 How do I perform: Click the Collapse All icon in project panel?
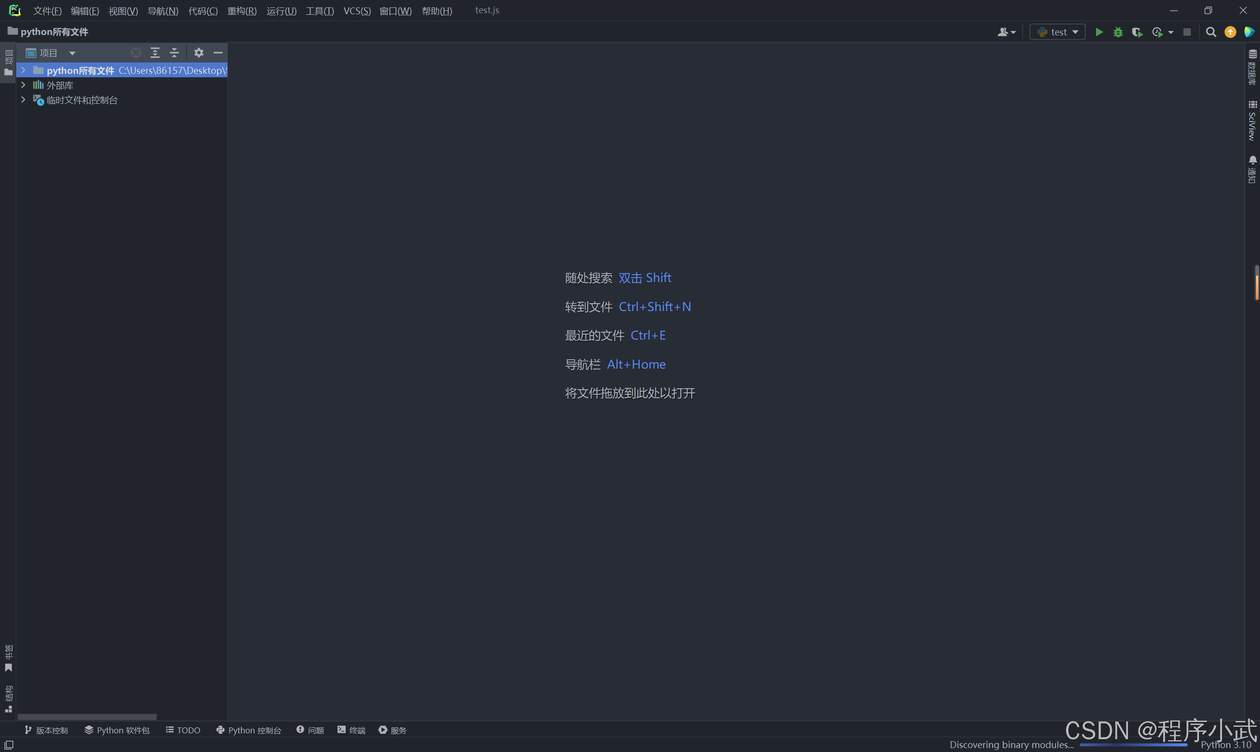(x=174, y=53)
